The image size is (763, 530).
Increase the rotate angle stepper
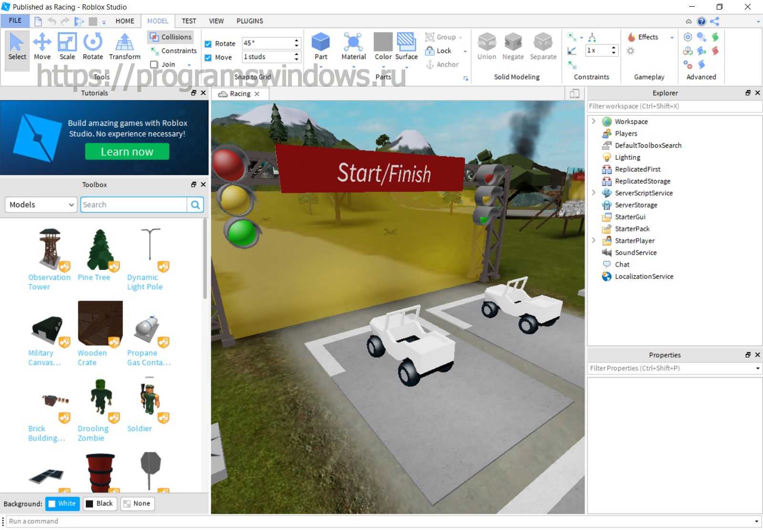[x=297, y=40]
